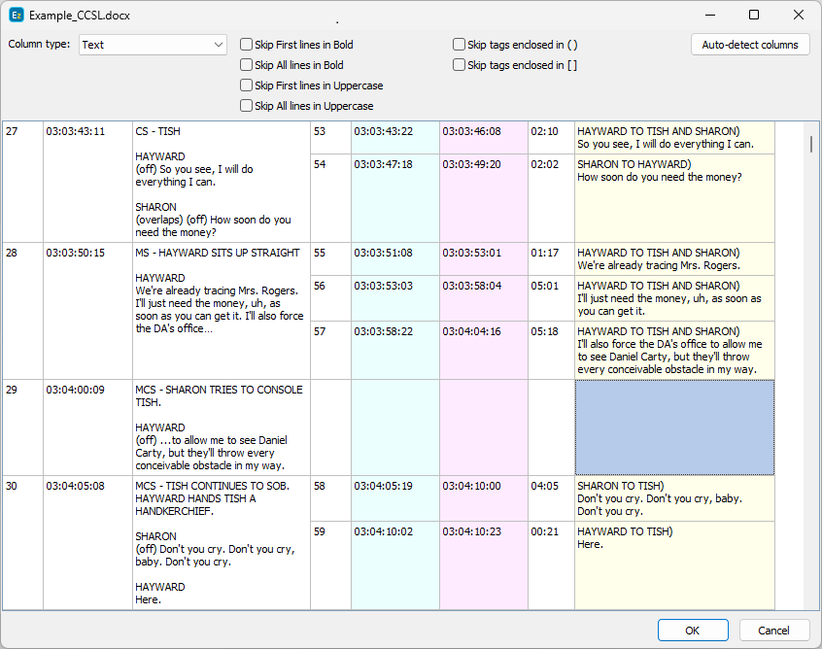Toggle Skip tags enclosed in square brackets
Image resolution: width=822 pixels, height=649 pixels.
point(459,65)
